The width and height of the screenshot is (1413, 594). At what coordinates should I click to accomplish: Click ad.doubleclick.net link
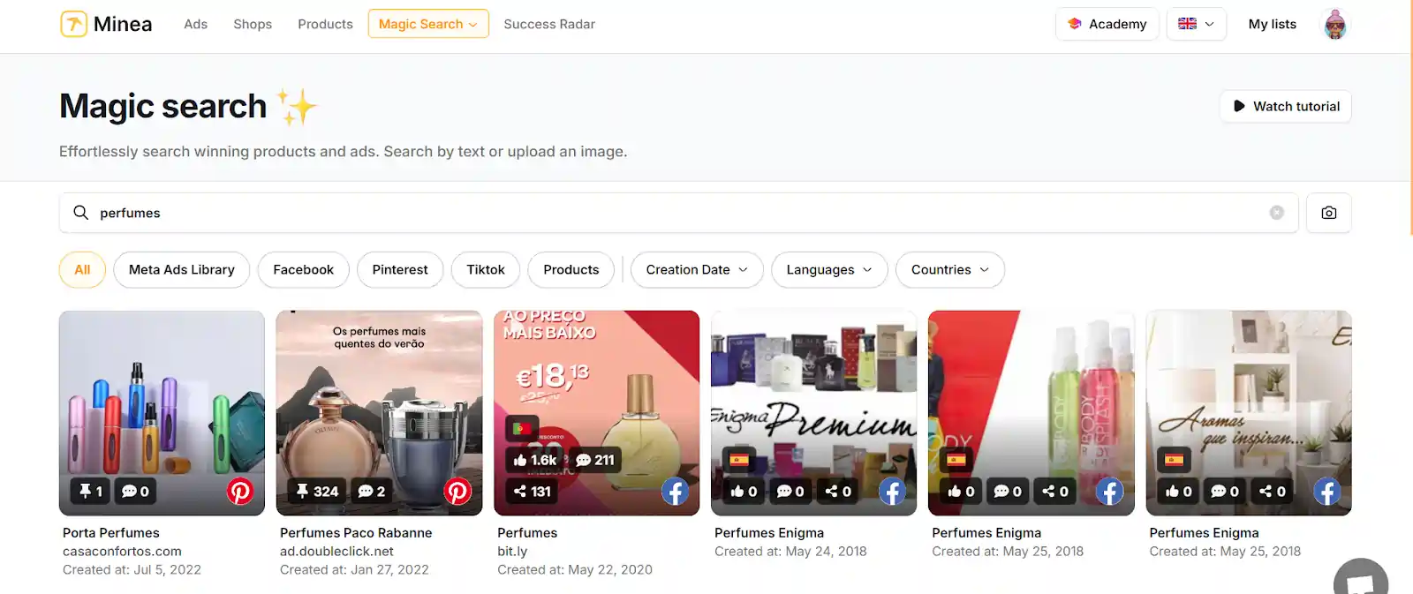(x=336, y=552)
